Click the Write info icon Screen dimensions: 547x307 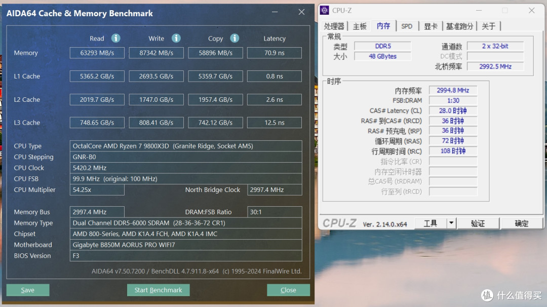pos(176,38)
